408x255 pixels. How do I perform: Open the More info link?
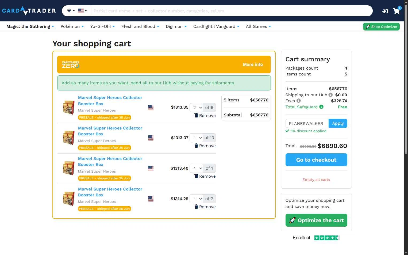pos(253,64)
